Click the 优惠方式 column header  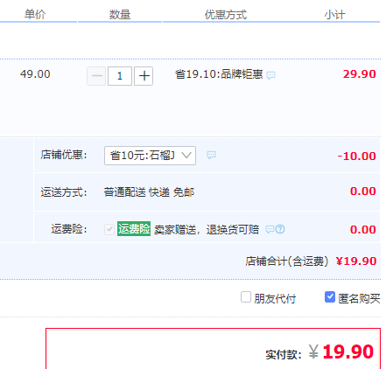click(226, 14)
